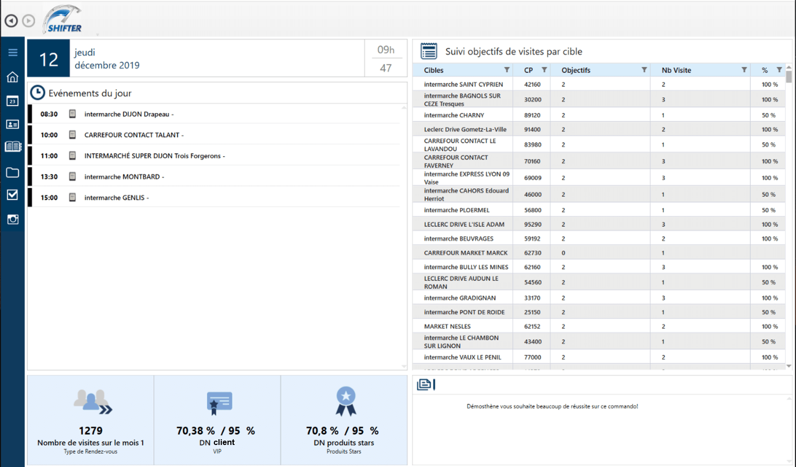Select row intermarche BULLY LES MINES
This screenshot has width=796, height=467.
[599, 267]
